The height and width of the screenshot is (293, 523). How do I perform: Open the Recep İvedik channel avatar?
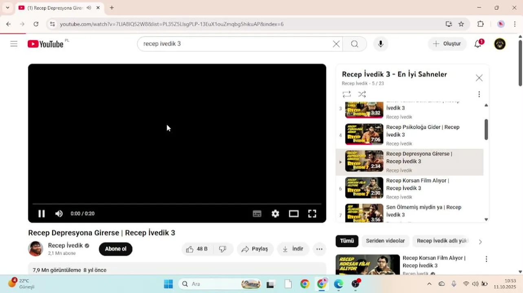coord(36,249)
